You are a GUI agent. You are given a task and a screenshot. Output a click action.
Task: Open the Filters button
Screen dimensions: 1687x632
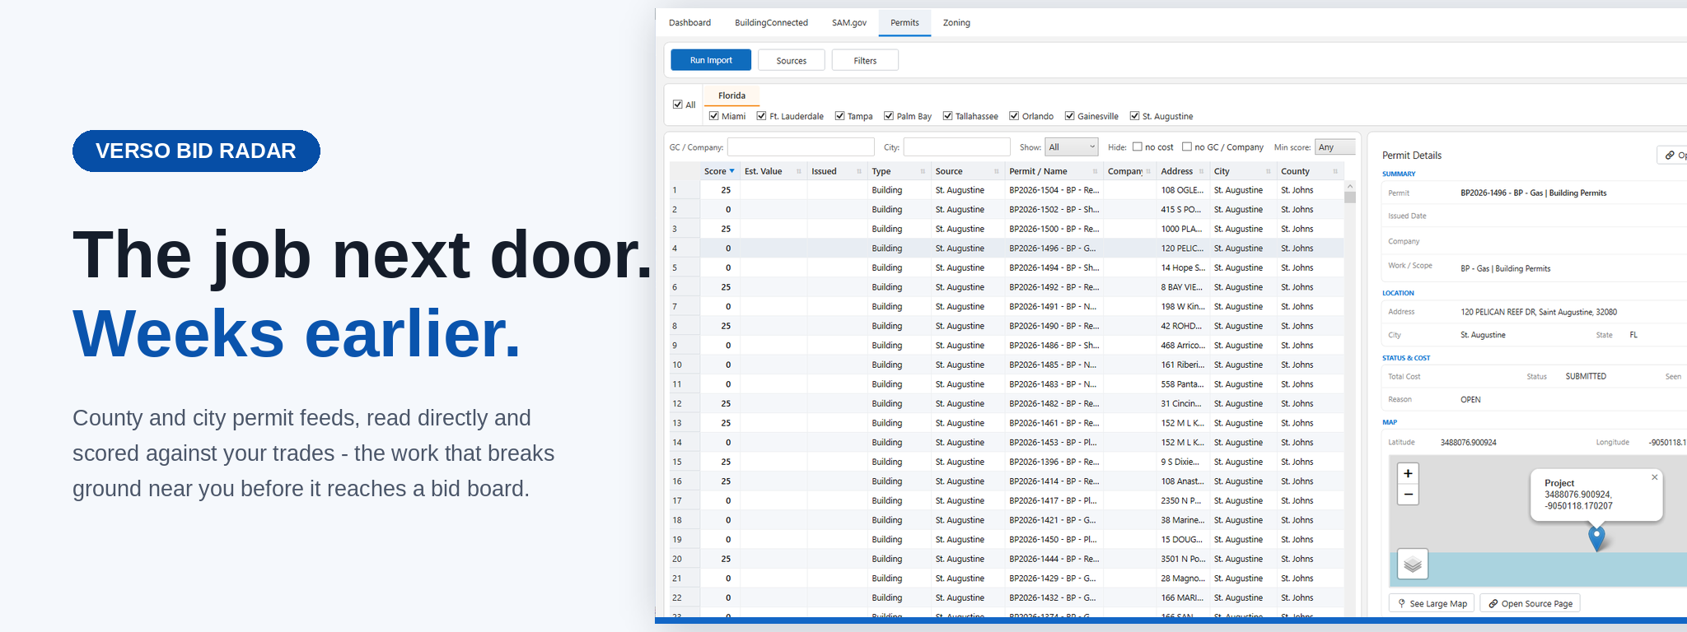click(x=865, y=60)
